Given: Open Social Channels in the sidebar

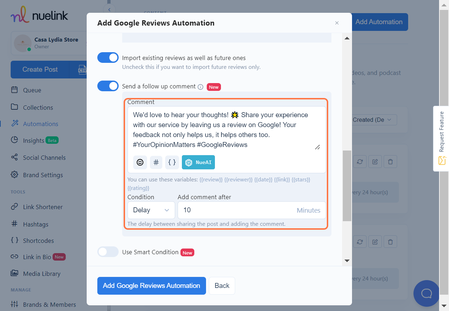Looking at the screenshot, I should [44, 158].
